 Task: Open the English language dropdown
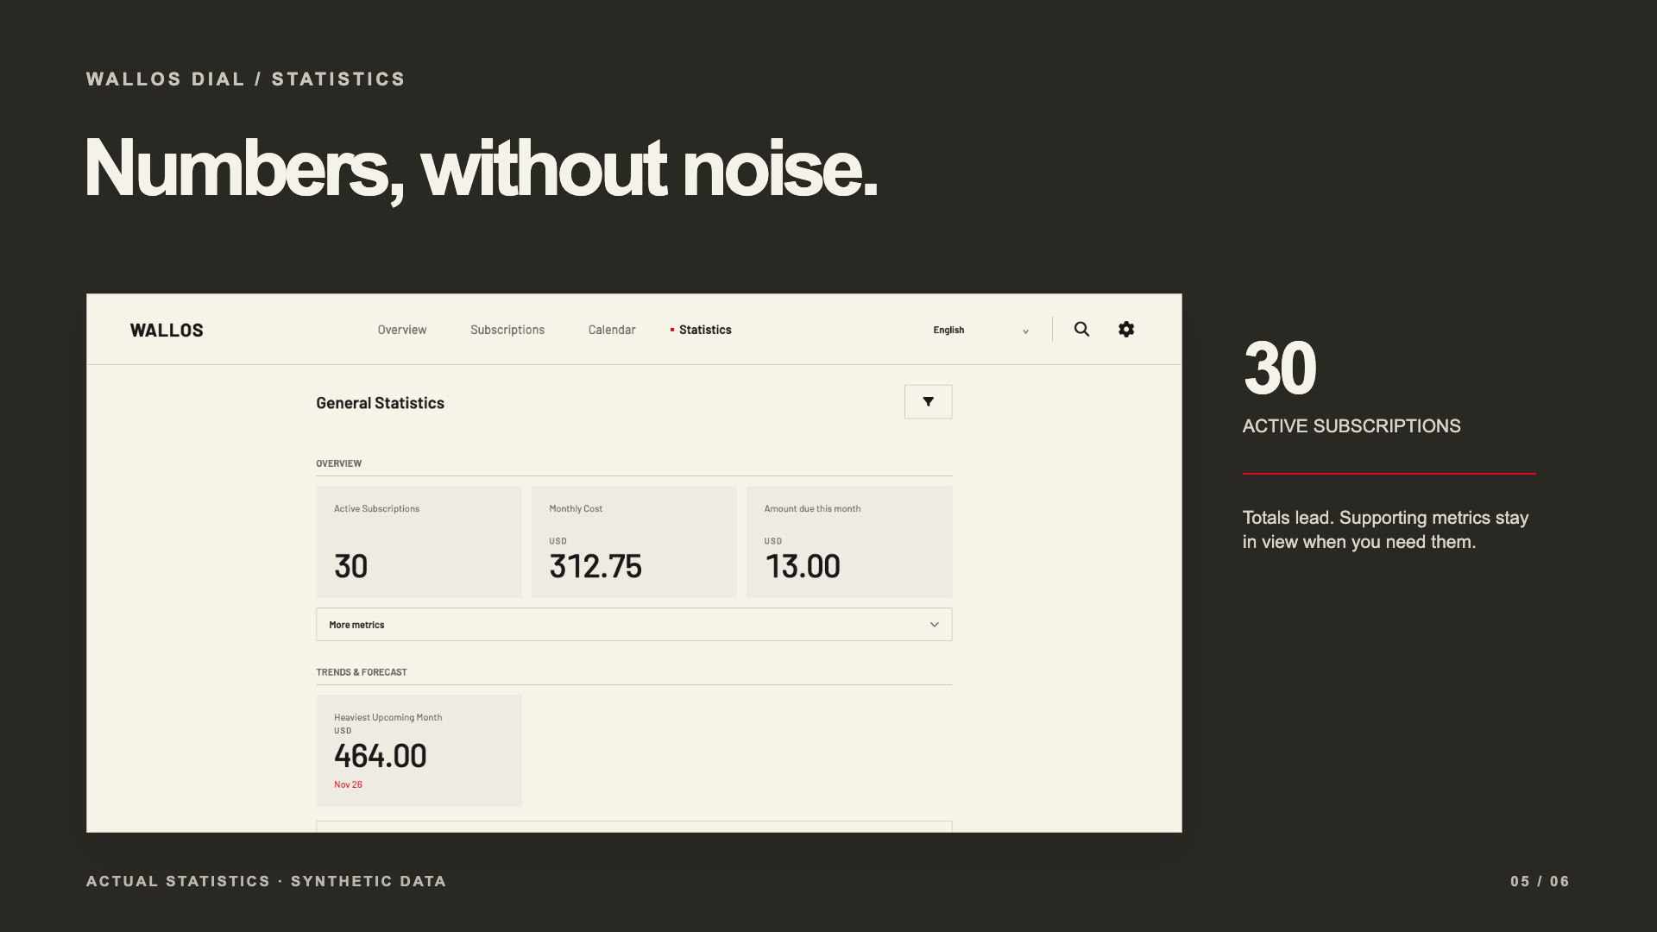980,330
